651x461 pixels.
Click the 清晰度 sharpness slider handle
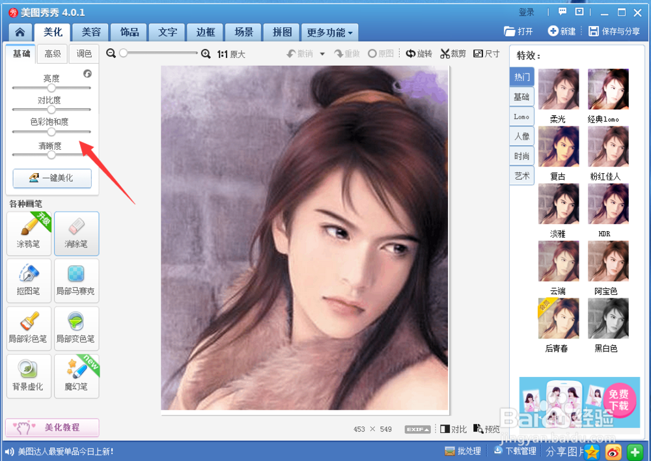(51, 155)
